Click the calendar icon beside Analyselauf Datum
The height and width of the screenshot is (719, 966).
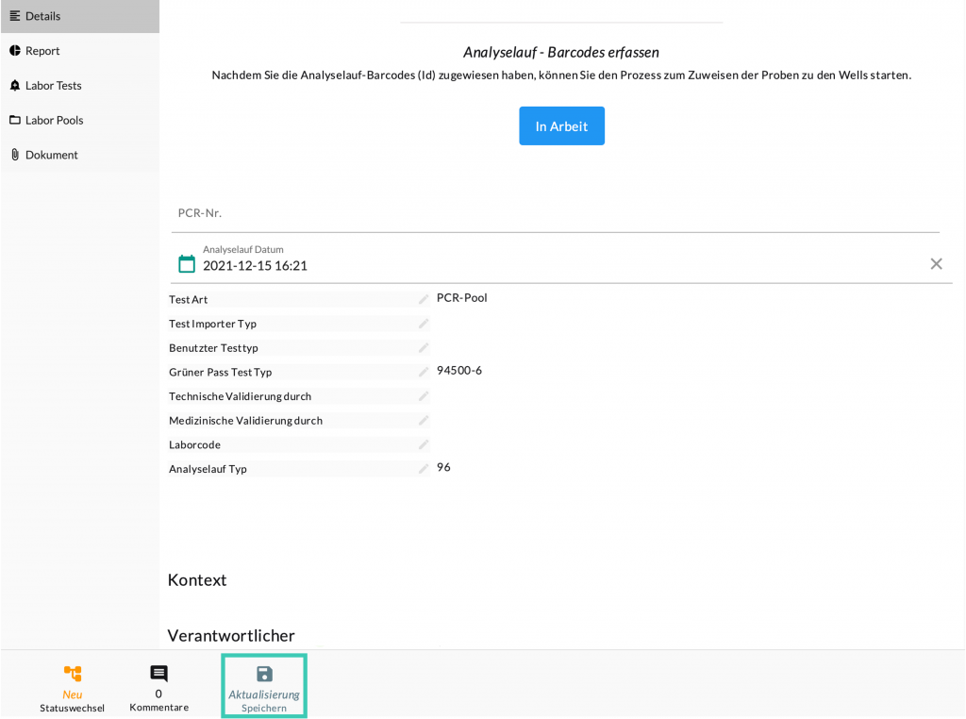coord(187,264)
